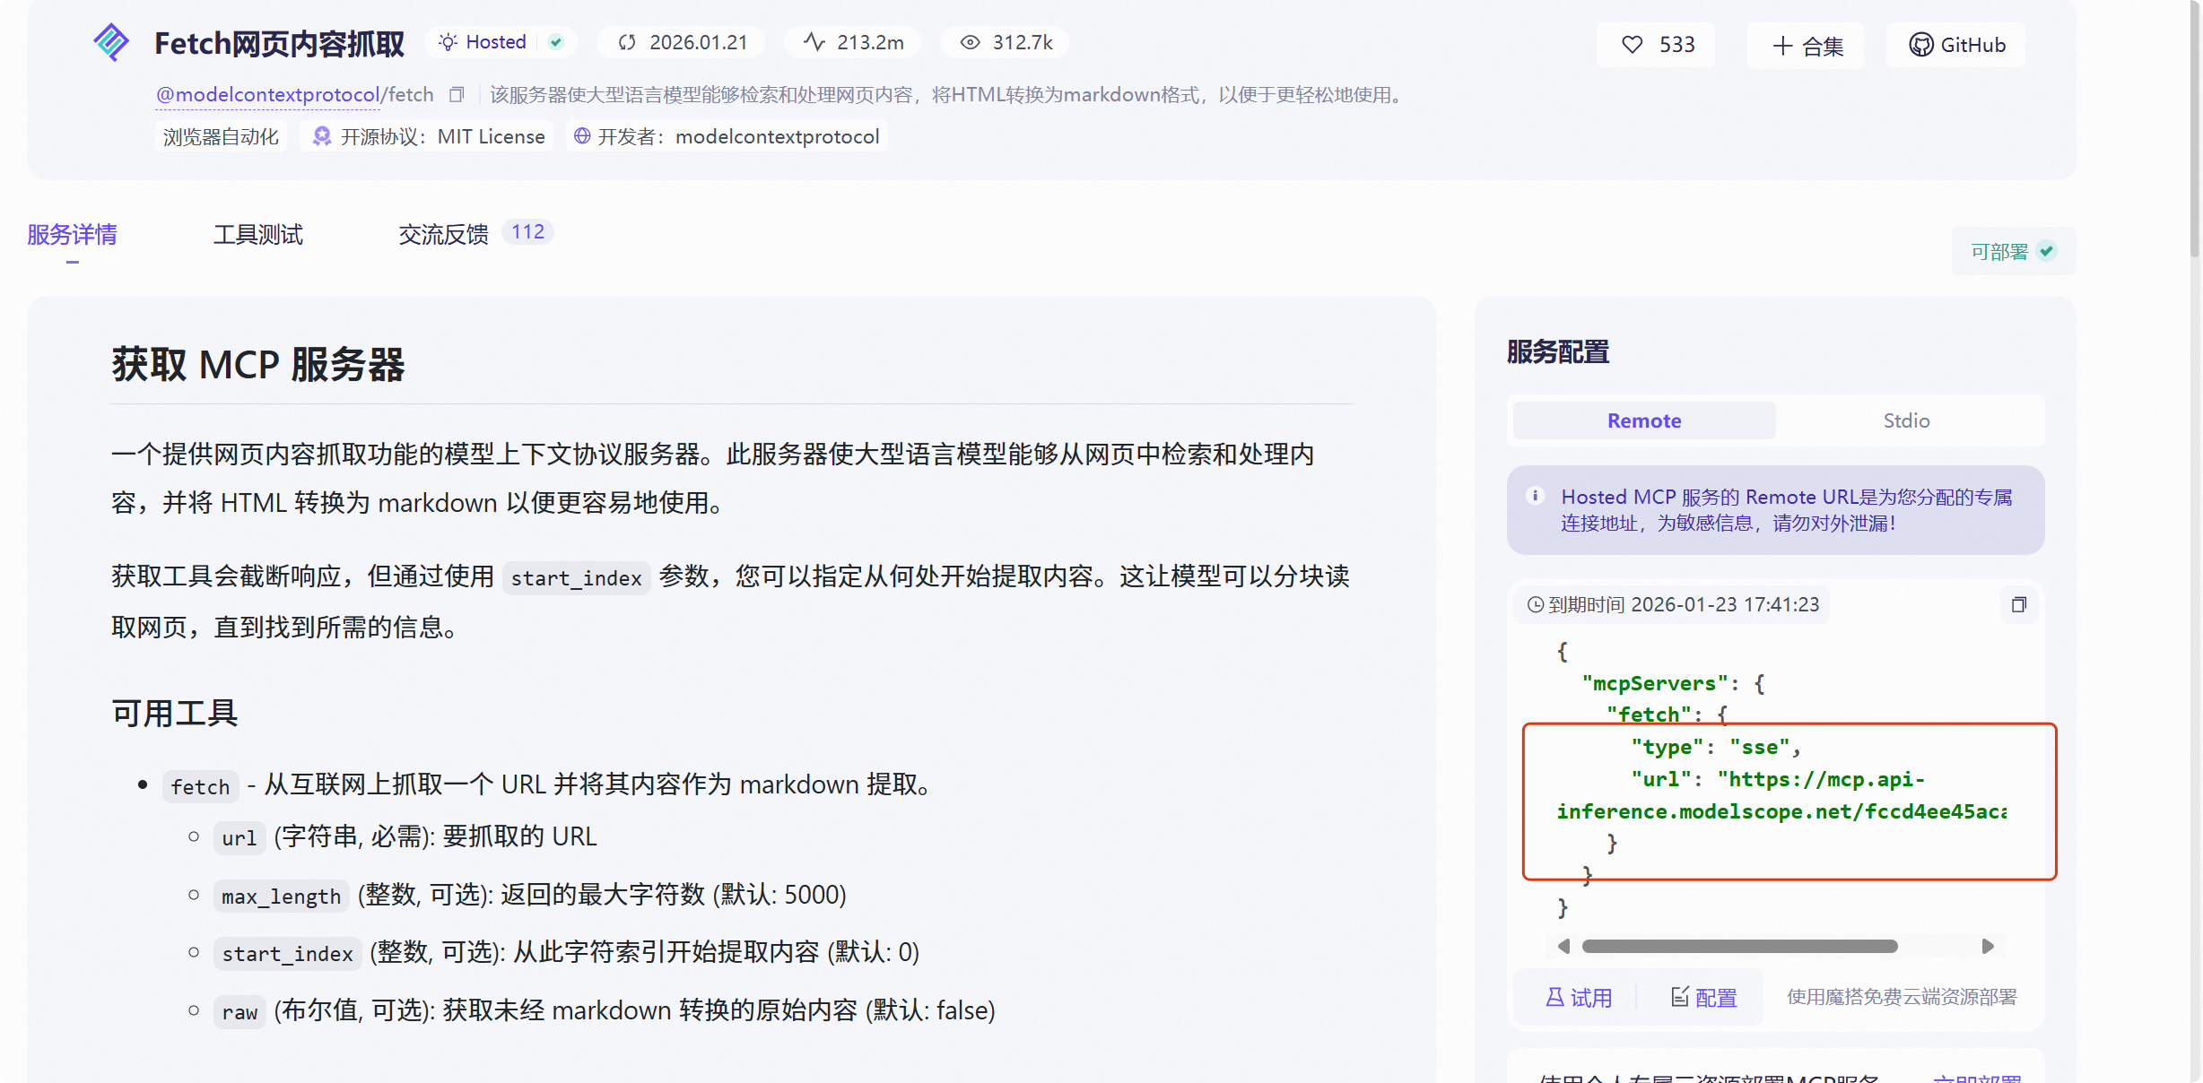2203x1083 pixels.
Task: Click the heart icon to like the service
Action: click(x=1633, y=44)
